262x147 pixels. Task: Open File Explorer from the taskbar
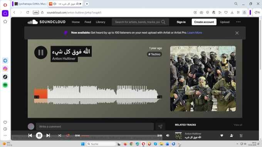coord(161,144)
